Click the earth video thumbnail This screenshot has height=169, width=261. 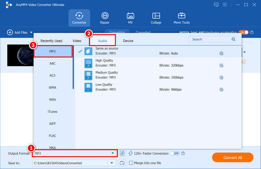click(x=20, y=55)
